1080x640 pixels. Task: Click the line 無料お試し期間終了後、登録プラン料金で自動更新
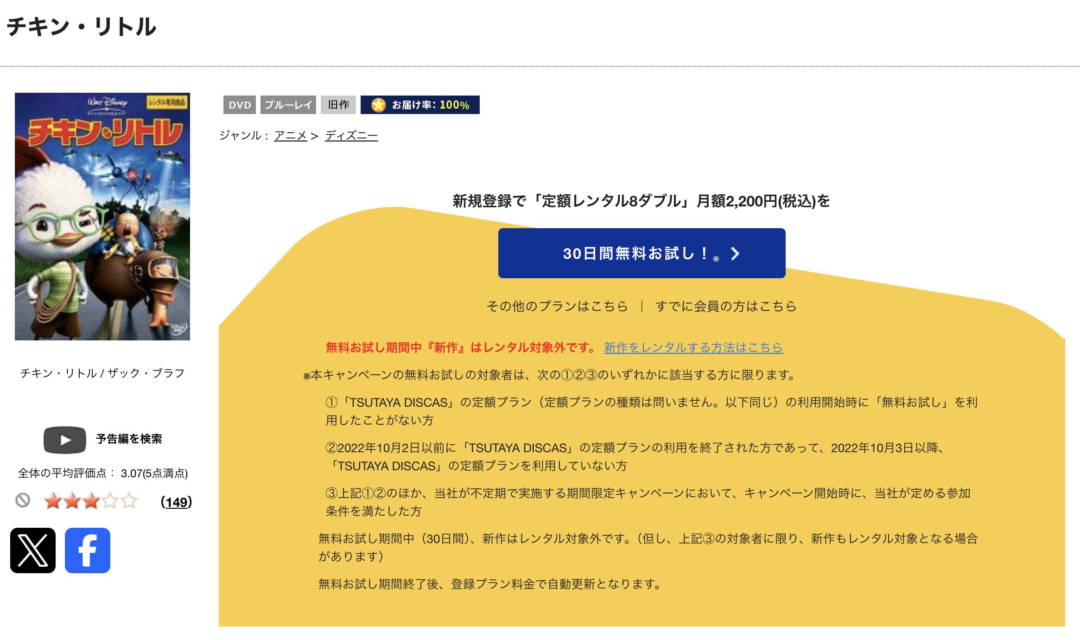490,584
